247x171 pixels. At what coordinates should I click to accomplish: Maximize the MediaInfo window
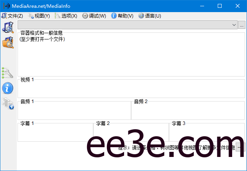tap(220, 6)
